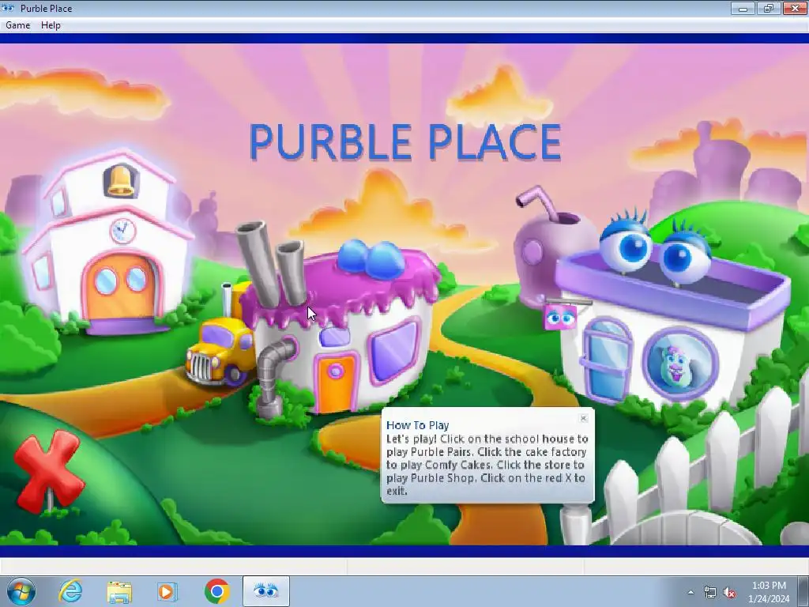Open Internet Explorer from the taskbar

pyautogui.click(x=70, y=591)
